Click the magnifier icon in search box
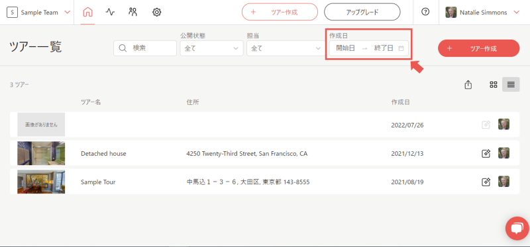530x247 pixels. pos(122,48)
